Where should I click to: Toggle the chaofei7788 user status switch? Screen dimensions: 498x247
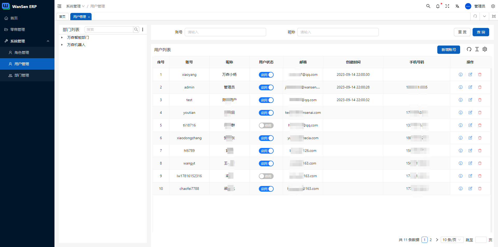tap(266, 189)
